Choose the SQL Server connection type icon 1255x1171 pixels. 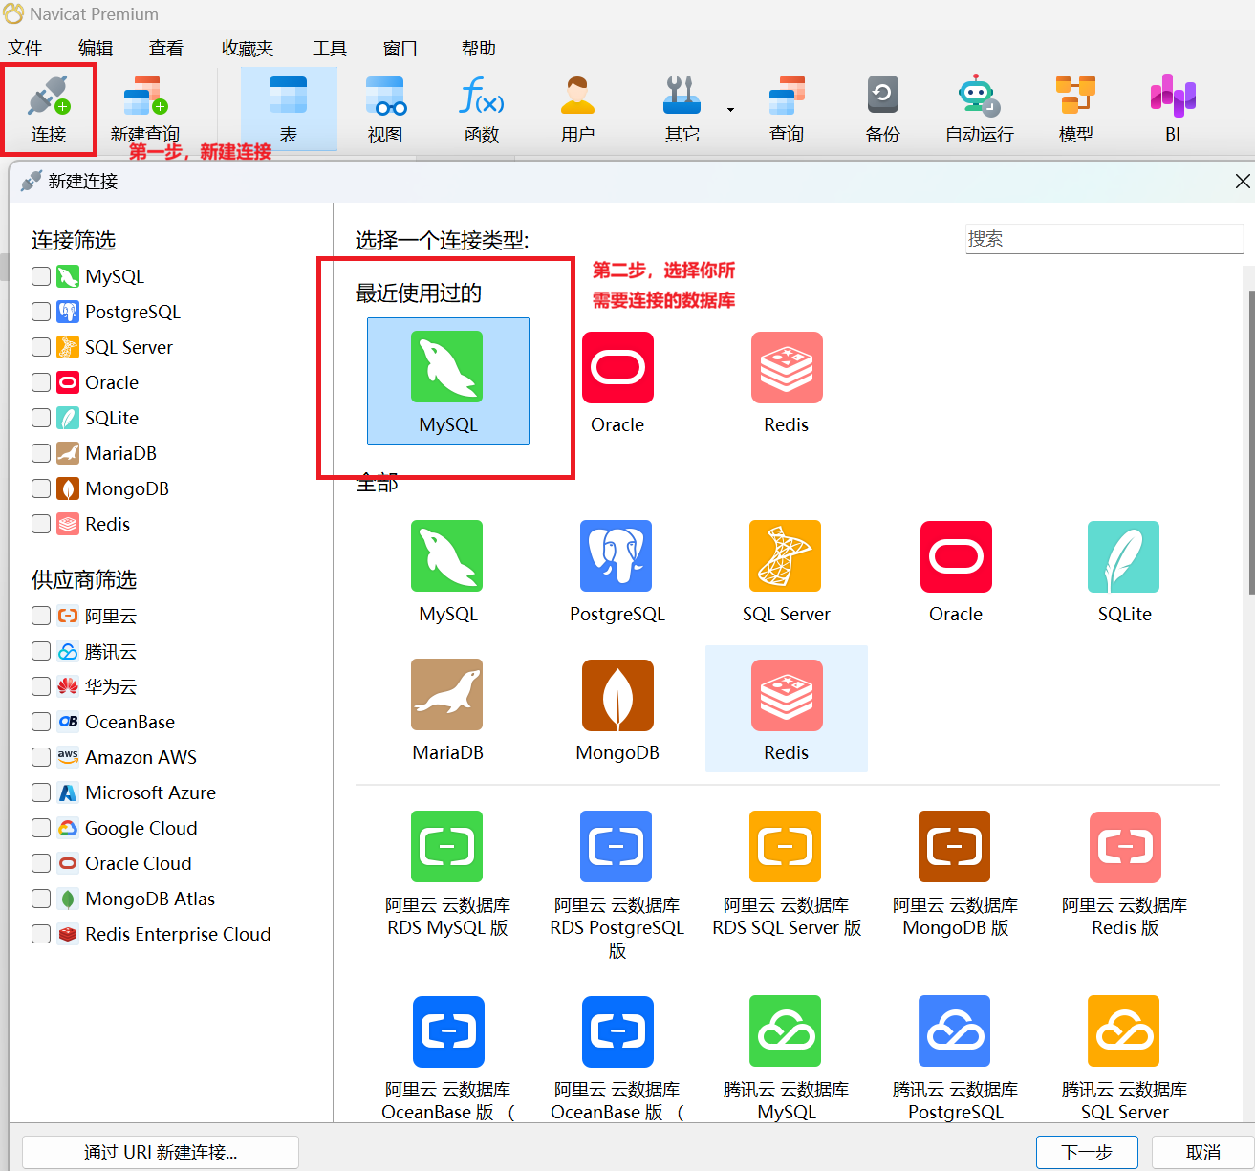tap(787, 571)
